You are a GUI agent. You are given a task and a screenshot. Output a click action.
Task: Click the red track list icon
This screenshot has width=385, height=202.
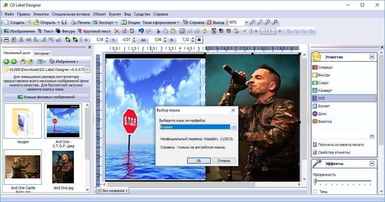pyautogui.click(x=228, y=31)
